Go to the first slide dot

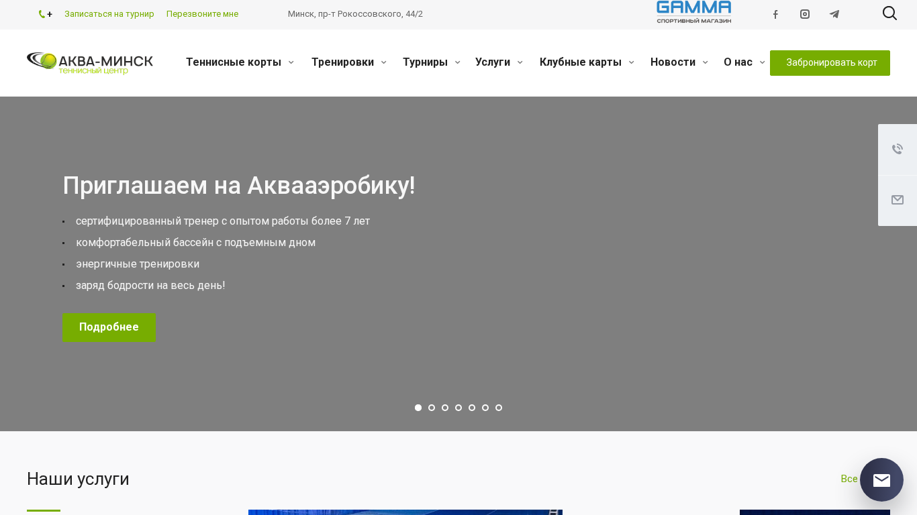tap(418, 408)
